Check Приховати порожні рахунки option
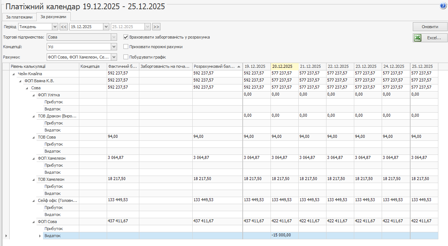This screenshot has height=246, width=448. [126, 47]
